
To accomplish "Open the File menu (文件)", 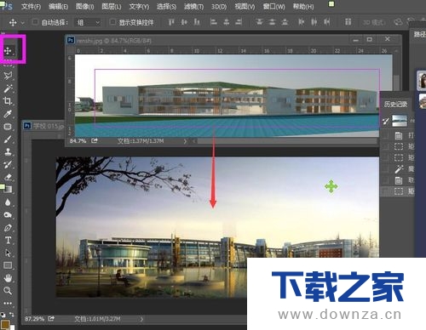I will tap(31, 6).
